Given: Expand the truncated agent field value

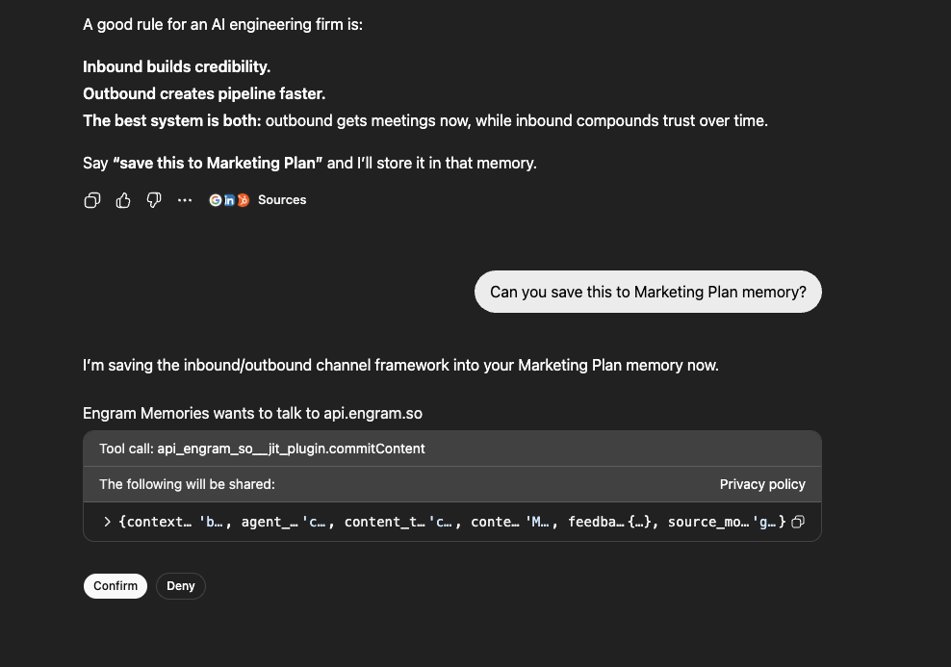Looking at the screenshot, I should click(316, 522).
